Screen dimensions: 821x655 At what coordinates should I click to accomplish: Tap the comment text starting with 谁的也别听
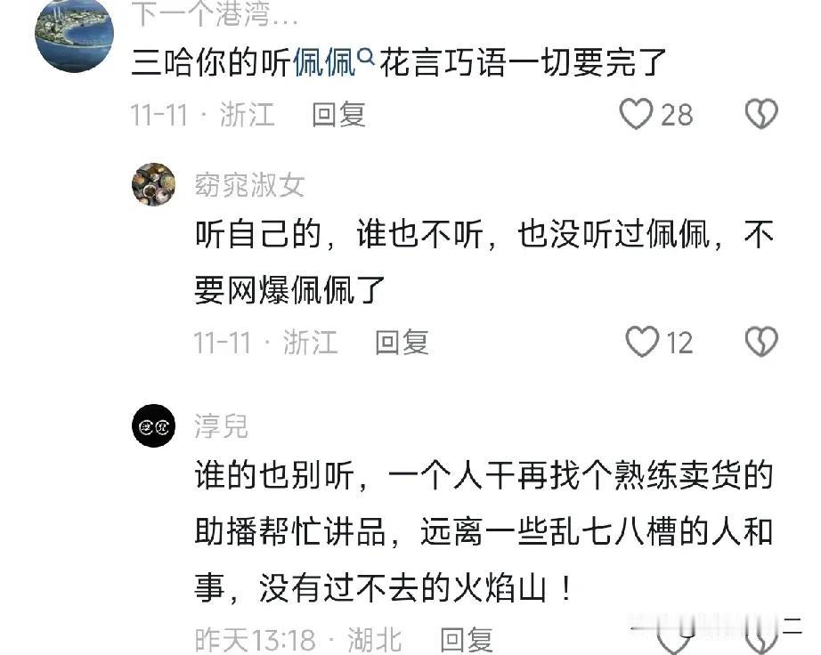(x=484, y=531)
